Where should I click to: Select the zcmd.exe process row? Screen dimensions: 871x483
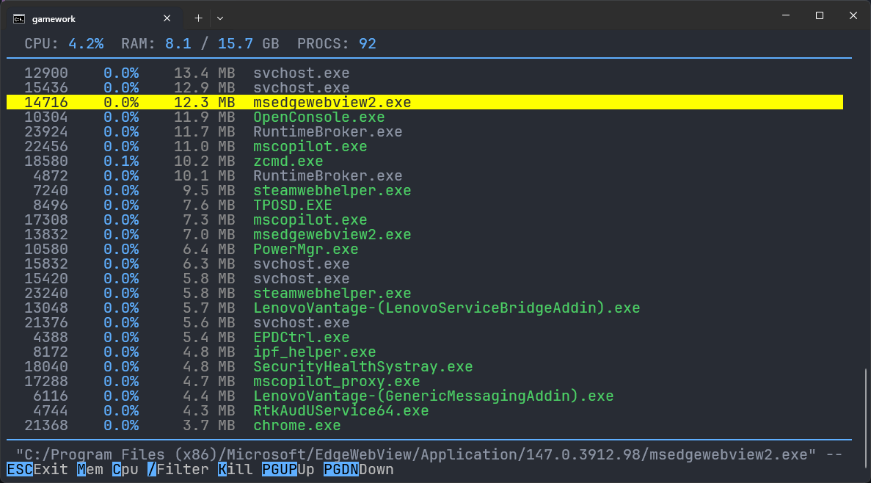424,161
